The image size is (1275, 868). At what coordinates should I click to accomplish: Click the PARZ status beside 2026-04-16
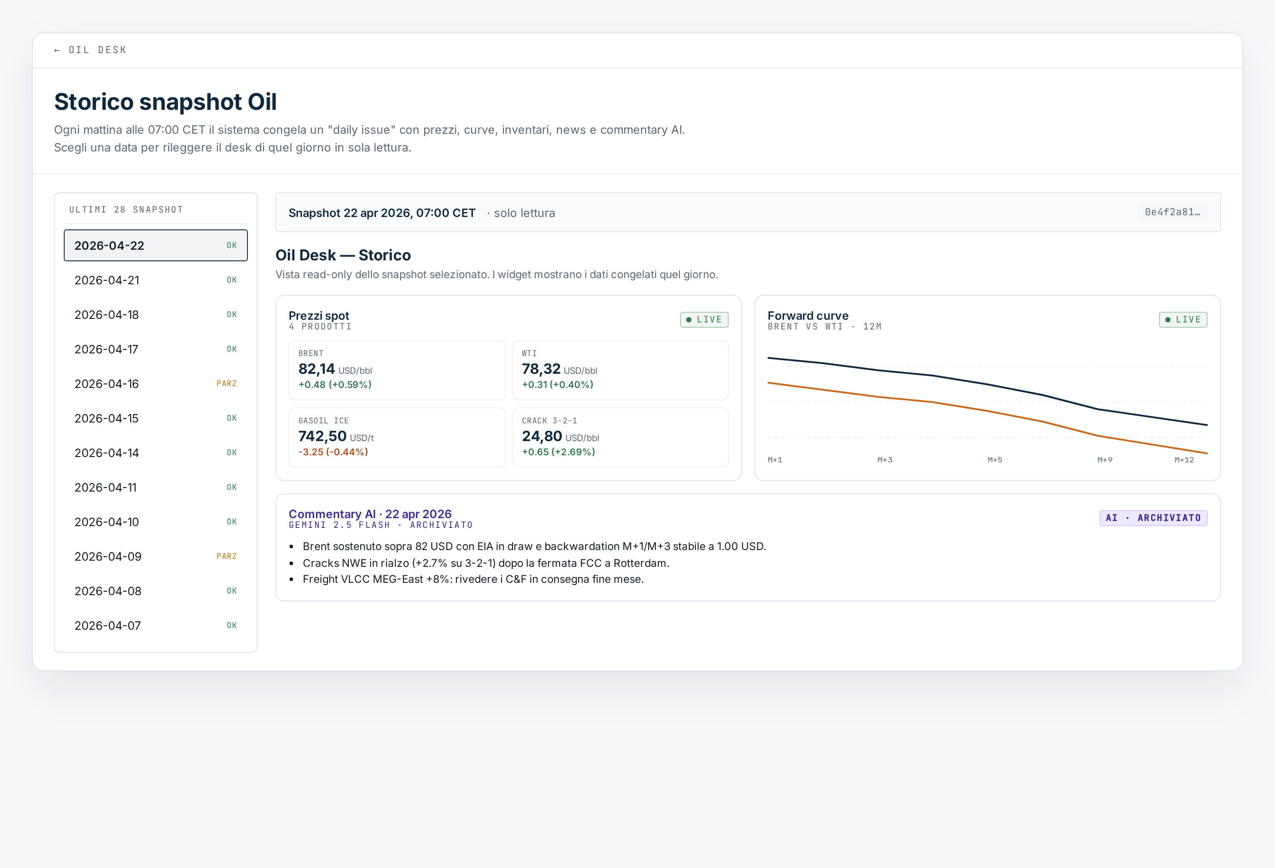click(227, 384)
